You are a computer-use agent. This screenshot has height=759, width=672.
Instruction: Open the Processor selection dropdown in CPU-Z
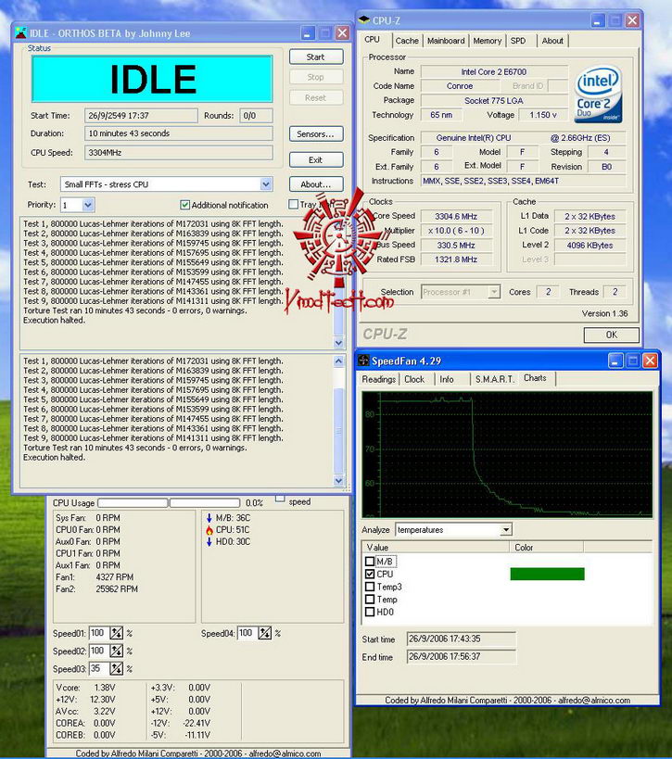coord(494,292)
